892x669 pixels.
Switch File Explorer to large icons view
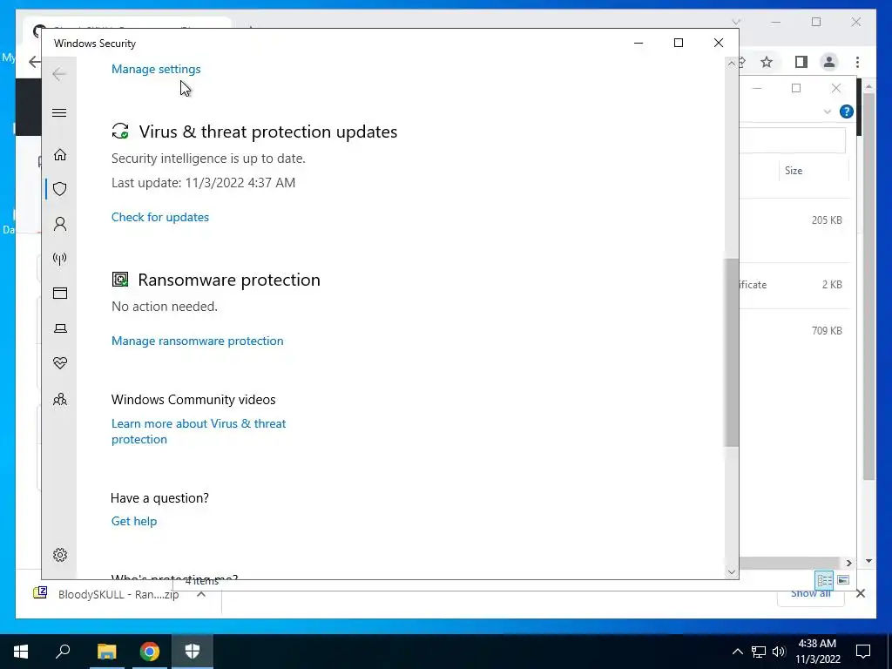[843, 580]
